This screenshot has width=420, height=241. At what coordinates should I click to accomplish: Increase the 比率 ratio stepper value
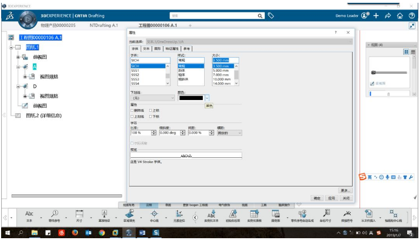tap(154, 131)
